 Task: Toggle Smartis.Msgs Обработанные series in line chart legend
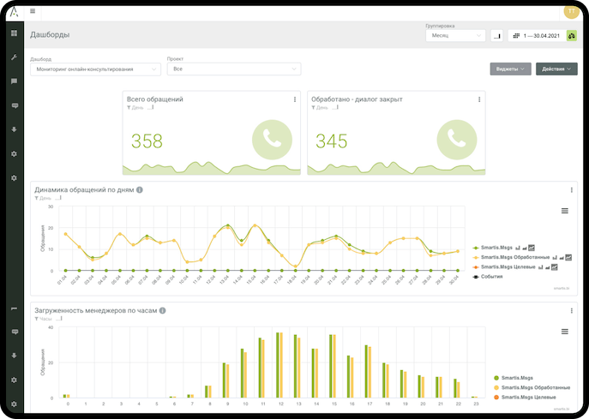point(513,257)
